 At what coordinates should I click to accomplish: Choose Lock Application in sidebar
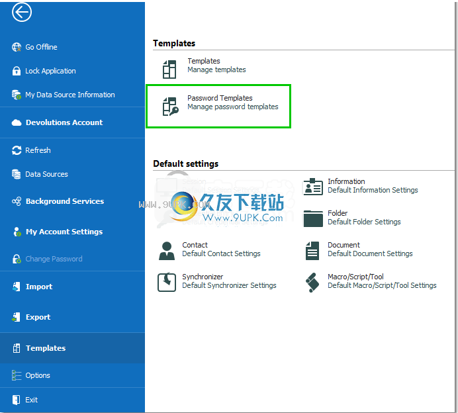click(x=72, y=71)
